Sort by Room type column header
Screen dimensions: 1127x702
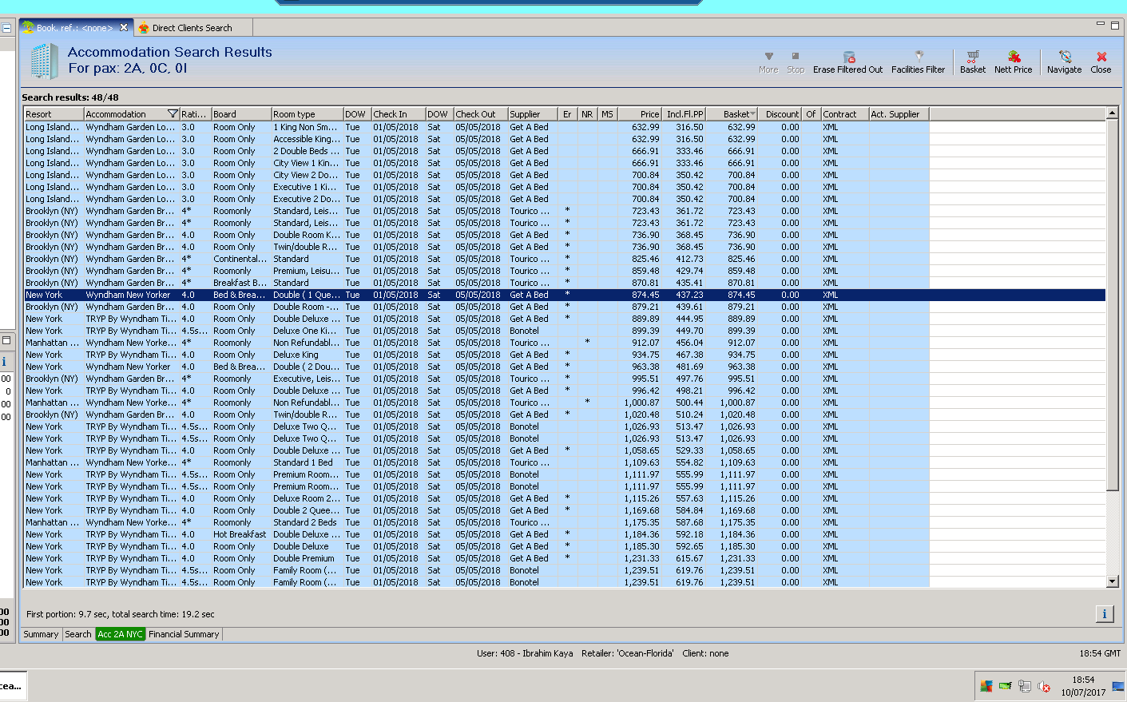[x=308, y=114]
